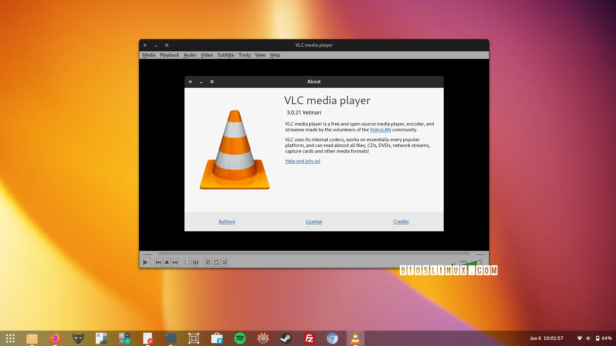The image size is (616, 346).
Task: Open the Subtitle menu
Action: (226, 55)
